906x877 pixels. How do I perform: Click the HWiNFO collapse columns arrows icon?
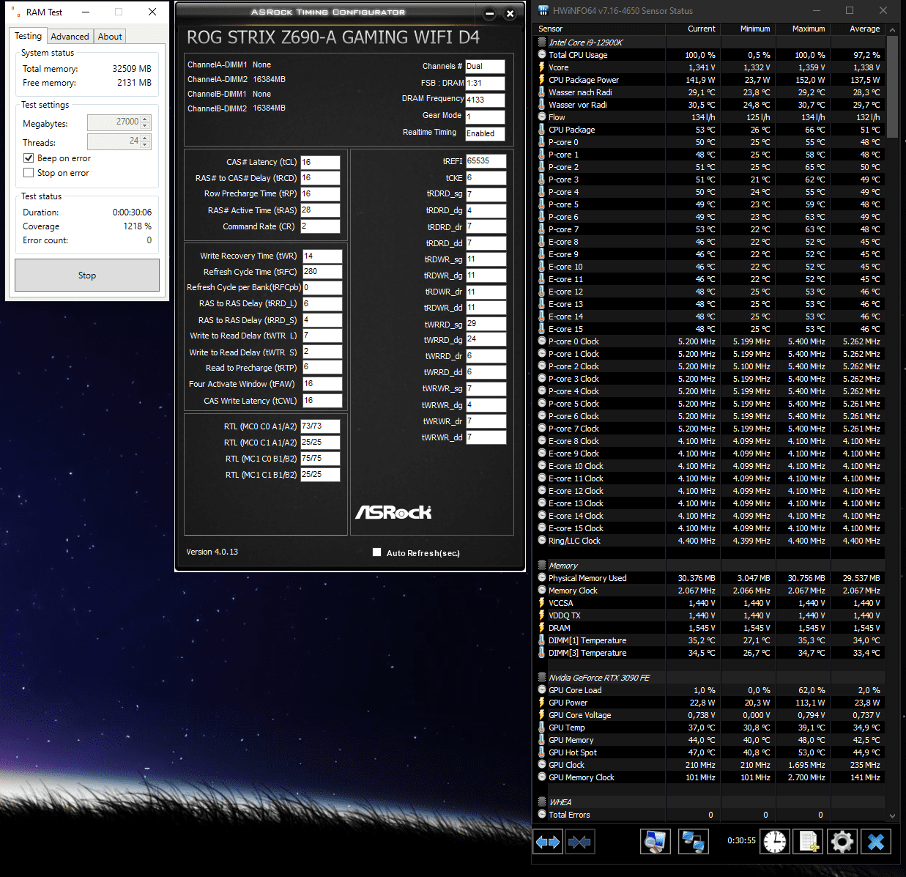579,842
